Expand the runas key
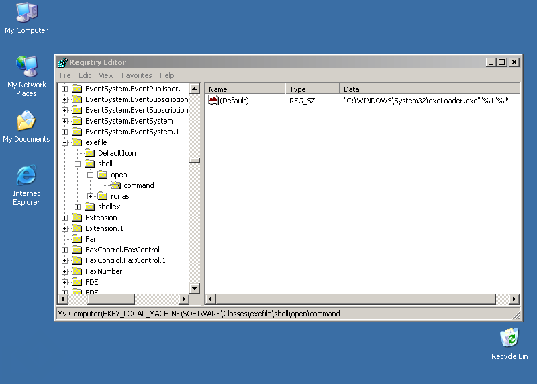Viewport: 537px width, 384px height. (91, 196)
